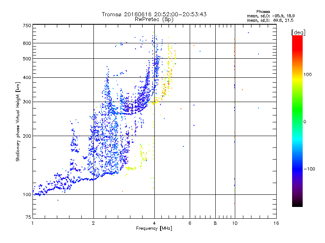
Task: Click the colorbar label '100'
Action: pyautogui.click(x=308, y=75)
